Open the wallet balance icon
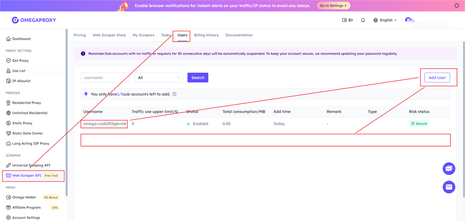Screen dimensions: 465x221 click(x=344, y=20)
